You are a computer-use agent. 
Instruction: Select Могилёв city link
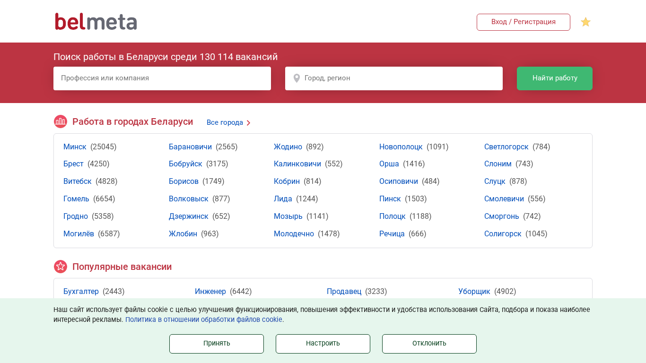(79, 234)
